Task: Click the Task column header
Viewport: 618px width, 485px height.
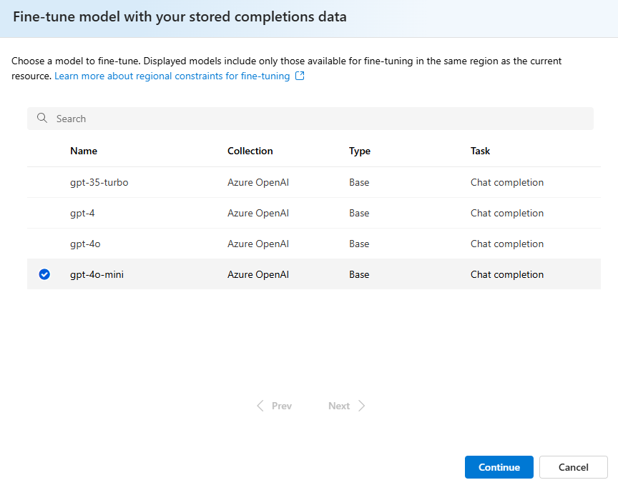Action: point(481,151)
